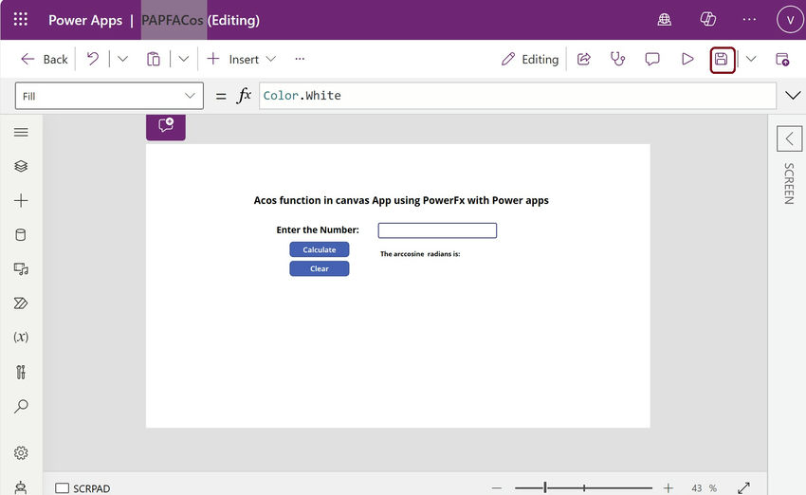806x495 pixels.
Task: Click the fx formula icon
Action: tap(244, 95)
